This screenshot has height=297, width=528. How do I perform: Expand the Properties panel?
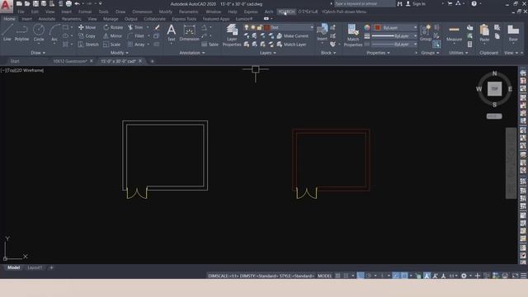point(378,53)
